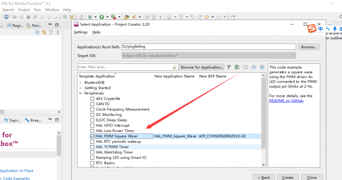Open the Back history dropdown arrow
342x180 pixels.
pyautogui.click(x=213, y=17)
